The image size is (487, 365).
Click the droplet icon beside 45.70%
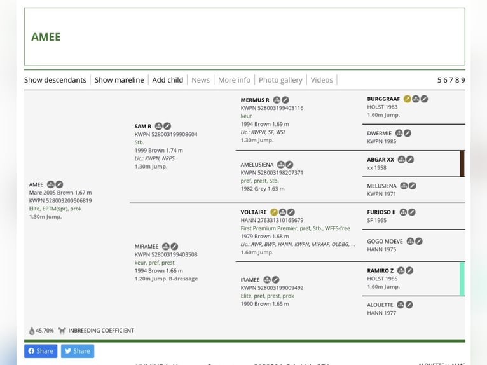click(32, 331)
